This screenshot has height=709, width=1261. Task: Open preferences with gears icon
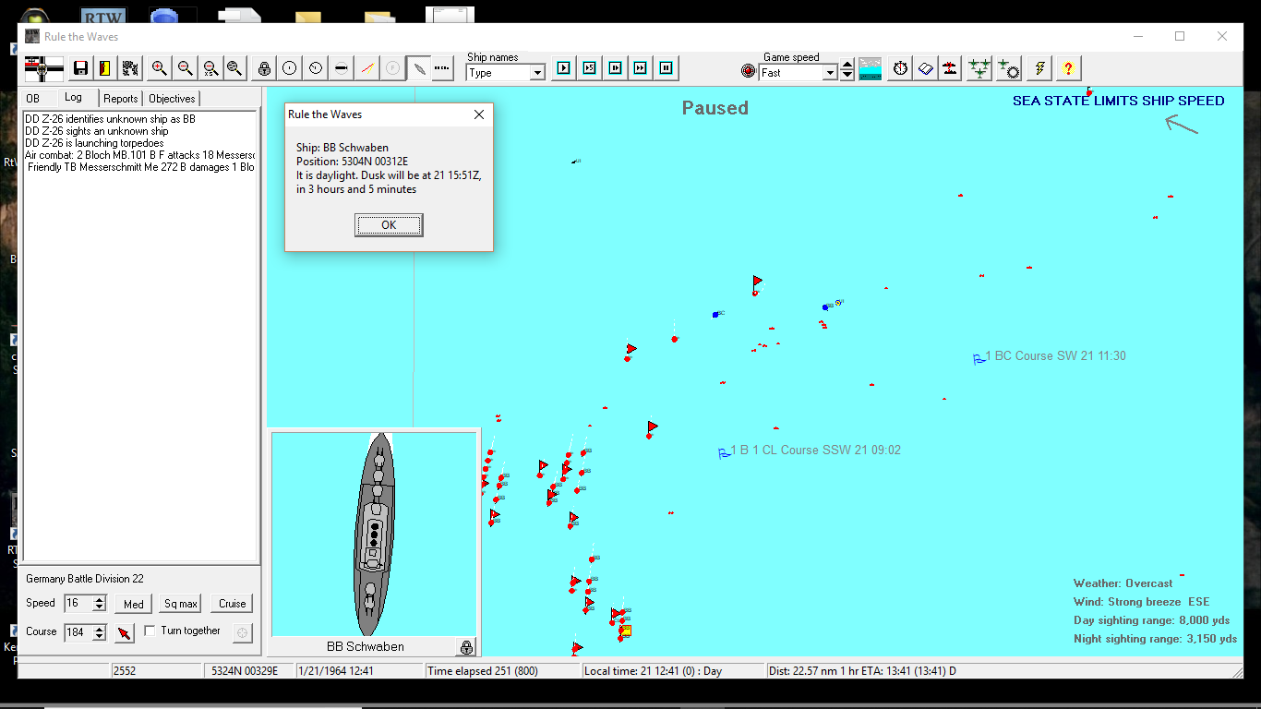click(129, 68)
